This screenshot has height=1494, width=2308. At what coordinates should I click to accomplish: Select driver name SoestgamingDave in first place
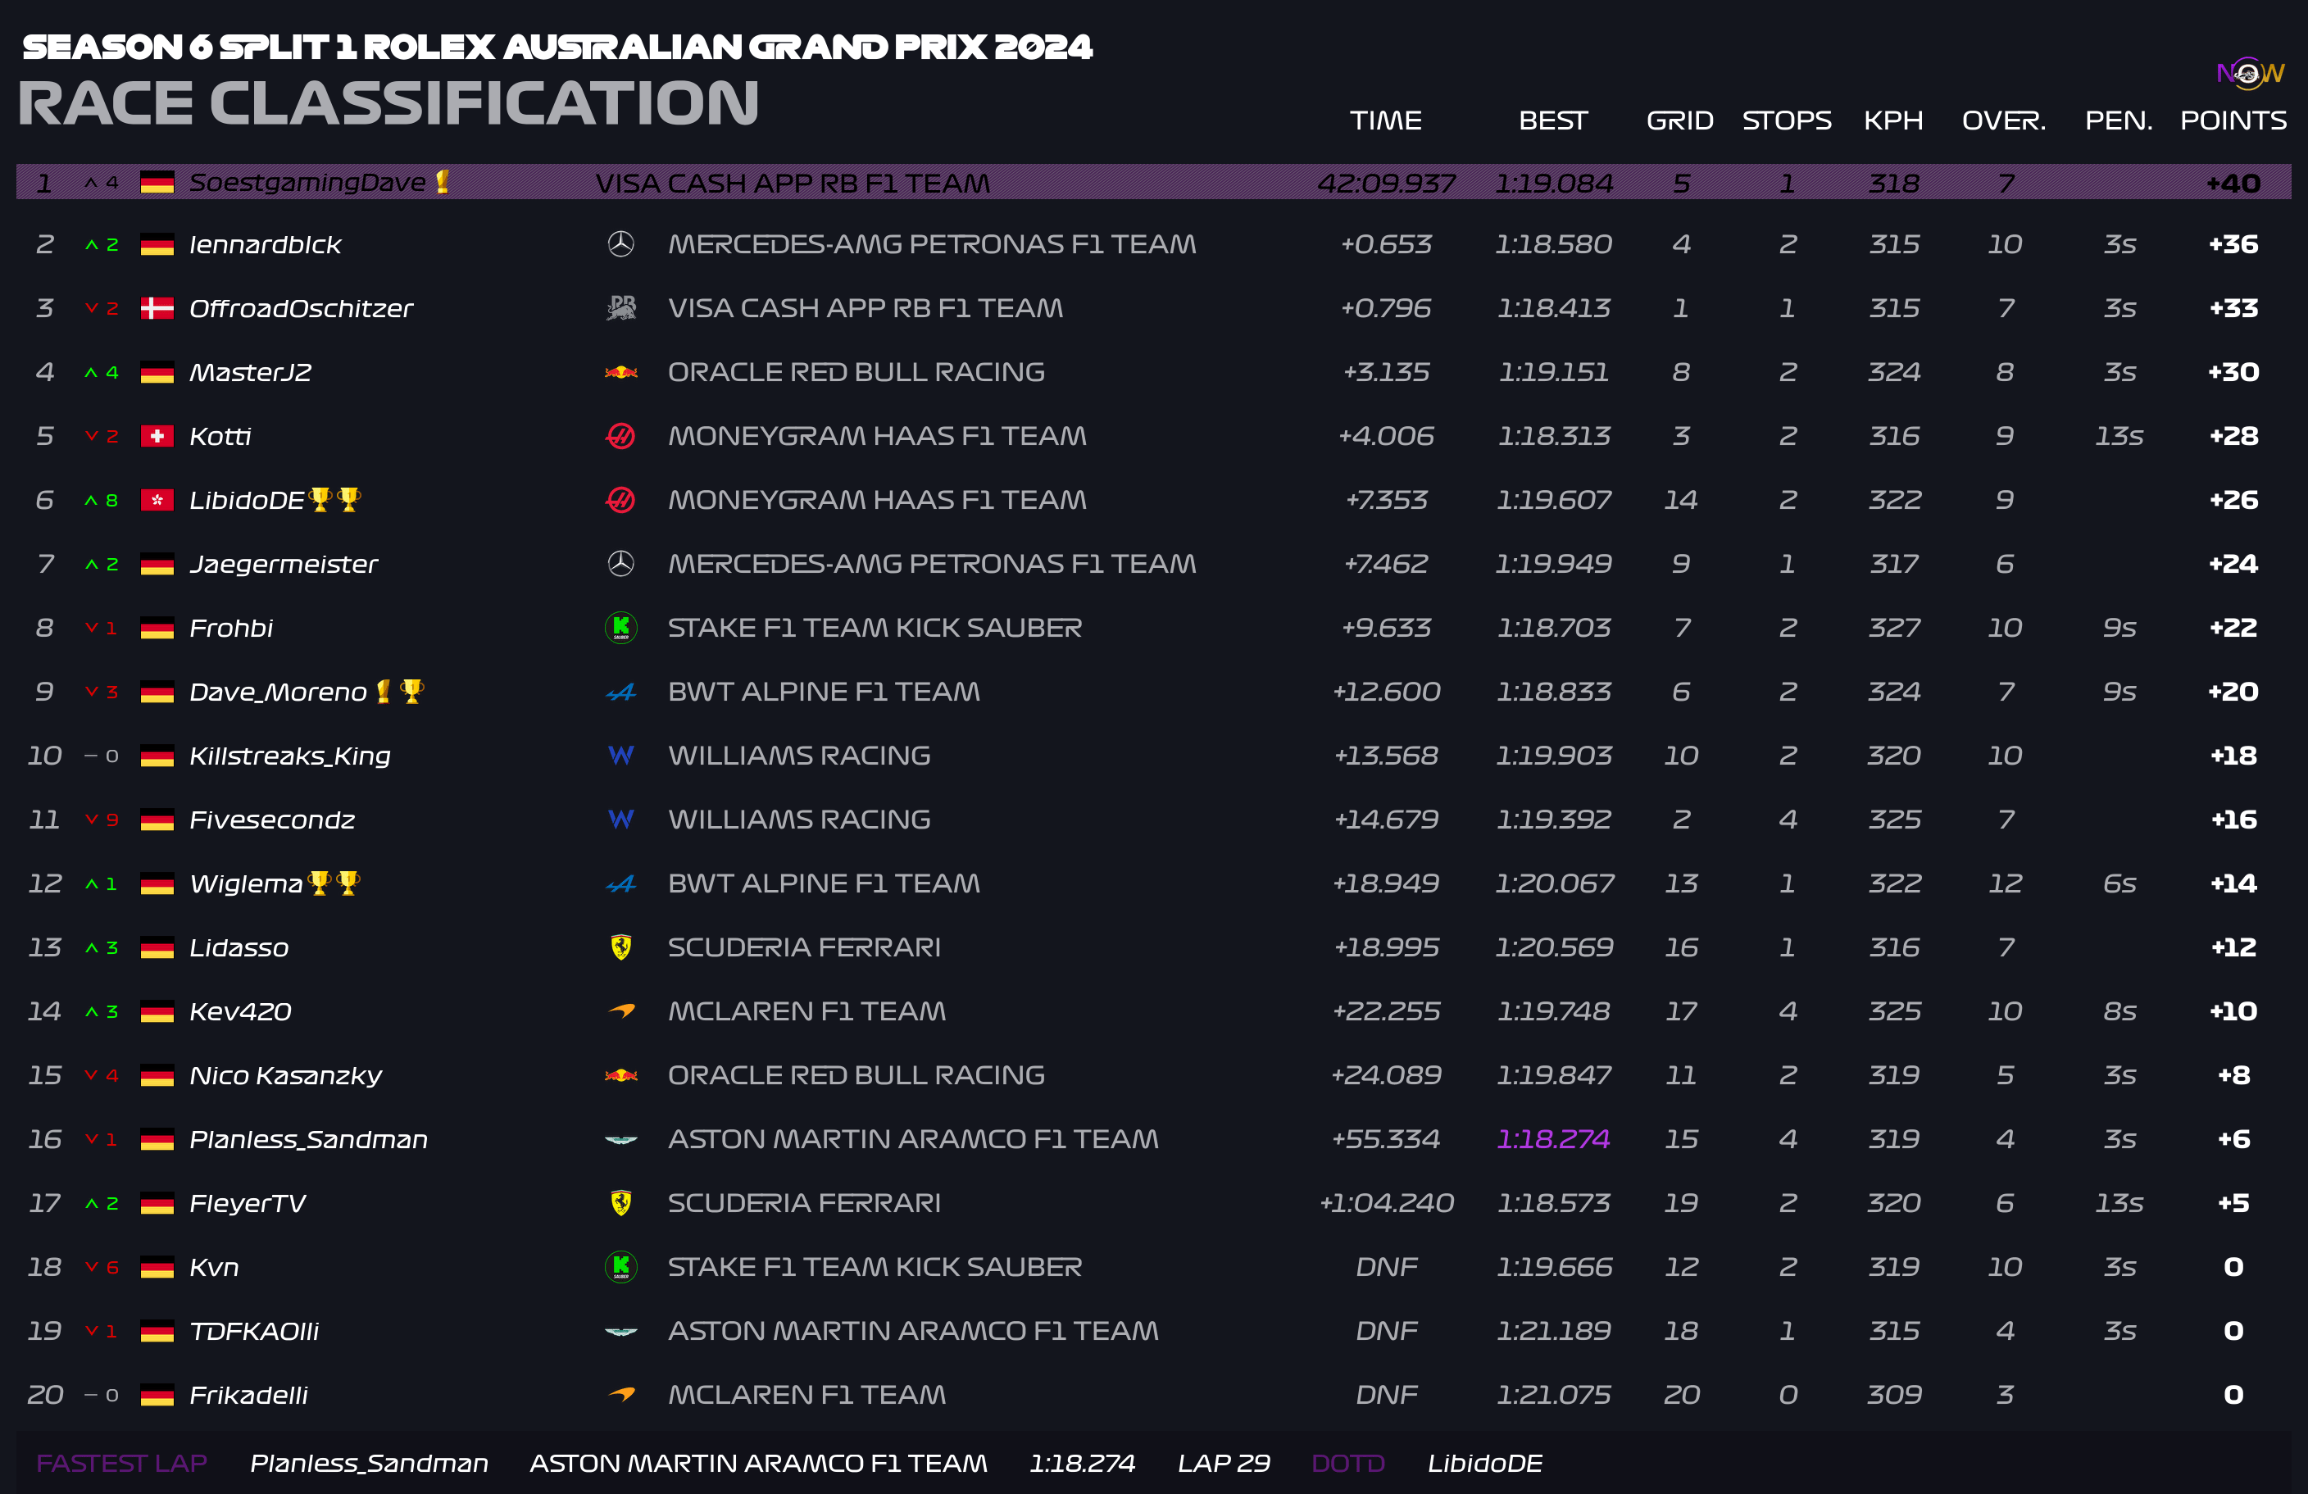(x=307, y=182)
